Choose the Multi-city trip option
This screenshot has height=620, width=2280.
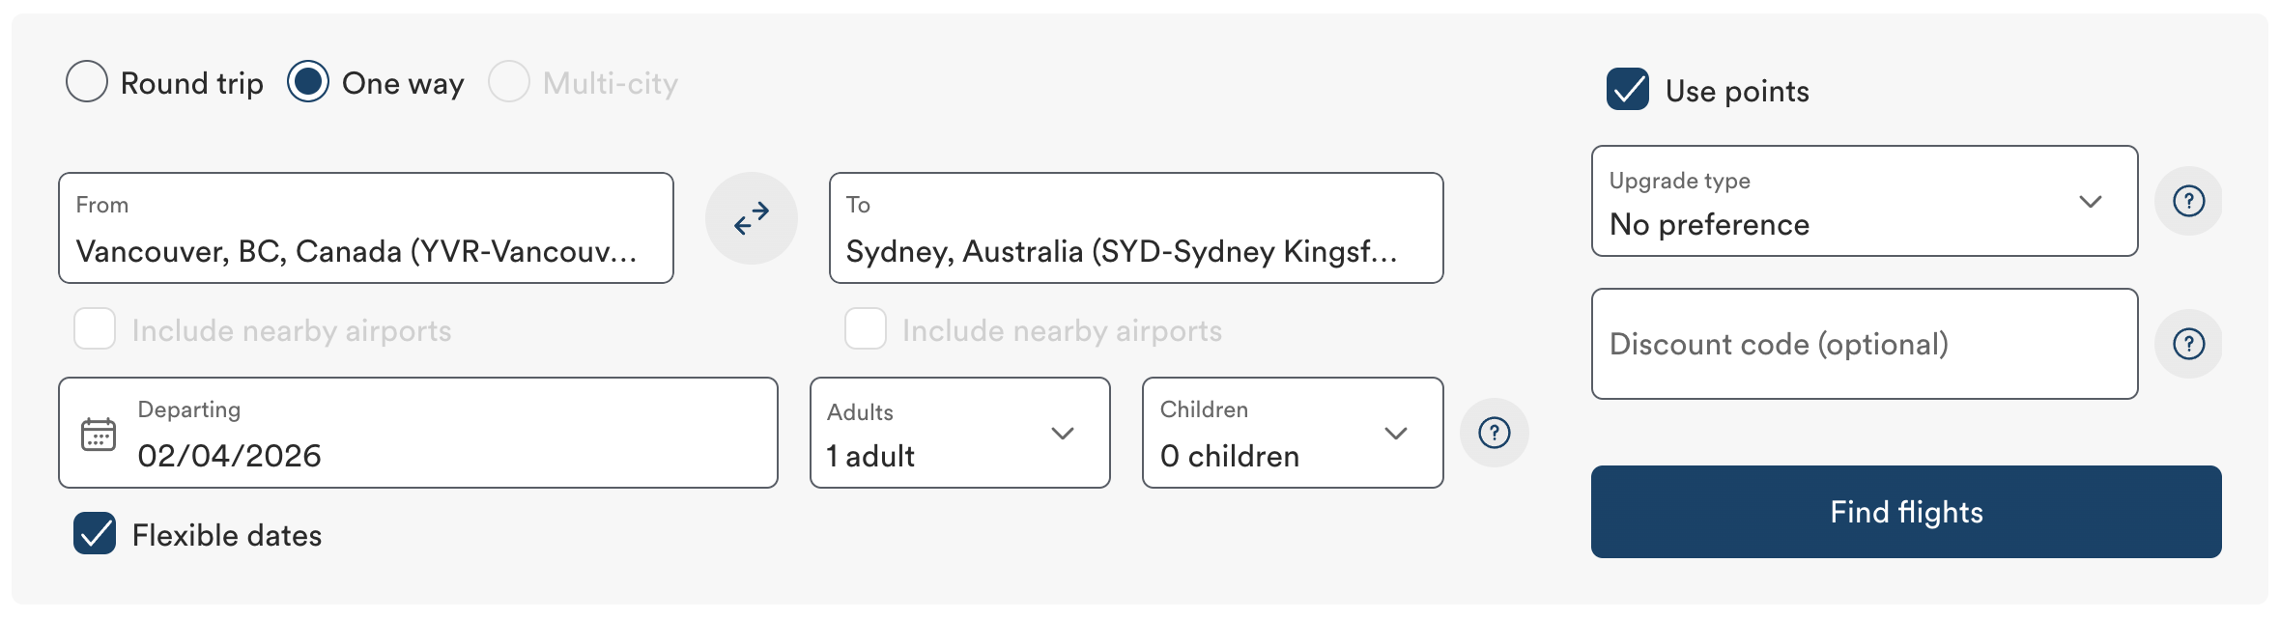tap(509, 82)
